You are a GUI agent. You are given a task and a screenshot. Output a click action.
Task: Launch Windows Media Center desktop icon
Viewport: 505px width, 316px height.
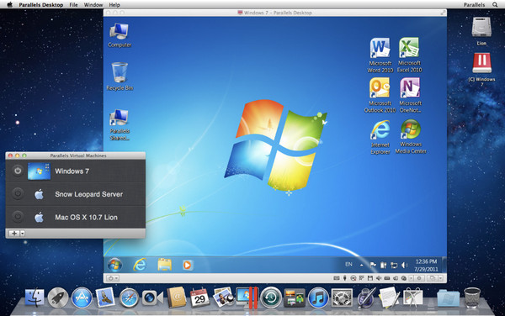click(411, 137)
